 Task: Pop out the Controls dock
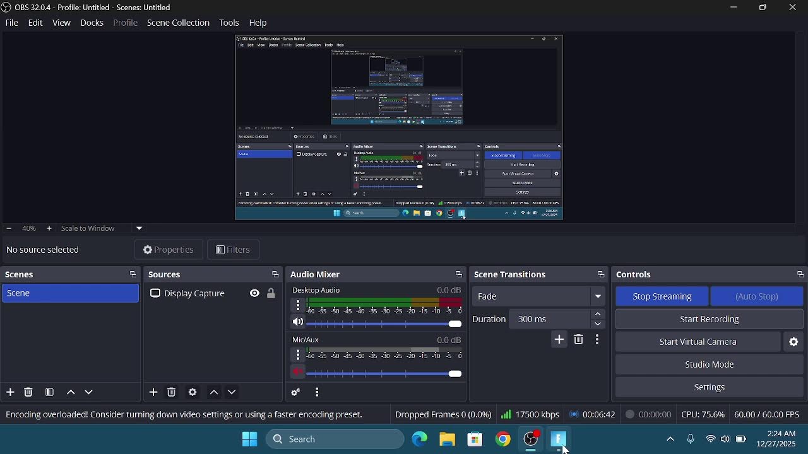[800, 274]
